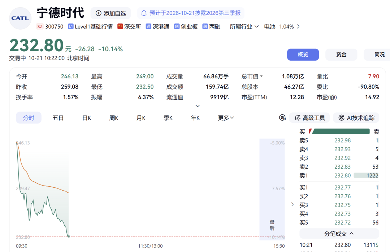Viewport: 390px width, 252px height.
Task: Expand more quote data with the down chevron
Action: 198,106
